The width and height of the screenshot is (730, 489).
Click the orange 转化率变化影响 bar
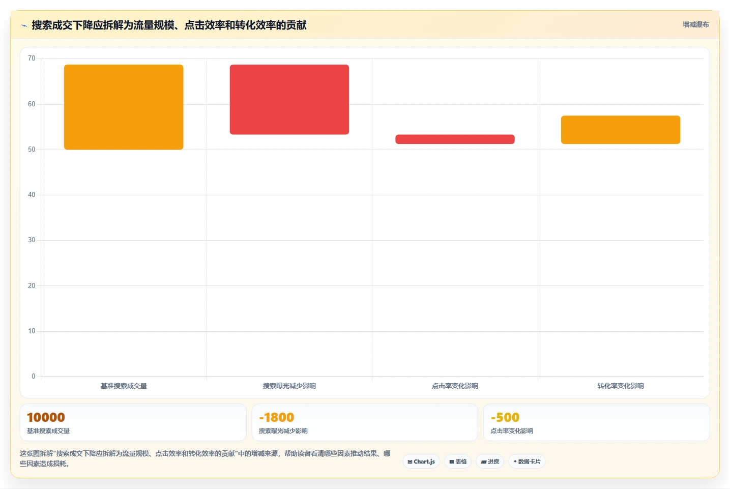[x=621, y=130]
